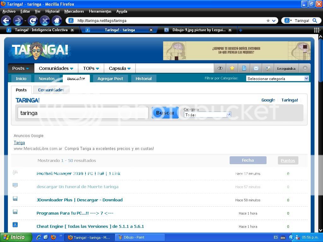Click the icon beside Football Manager 2010 post
Image resolution: width=323 pixels, height=242 pixels.
tap(15, 172)
